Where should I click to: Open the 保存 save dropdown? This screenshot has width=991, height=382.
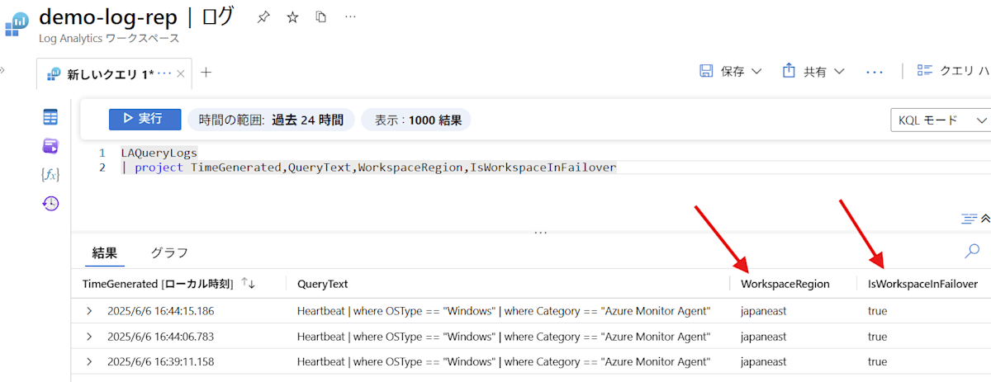[730, 72]
